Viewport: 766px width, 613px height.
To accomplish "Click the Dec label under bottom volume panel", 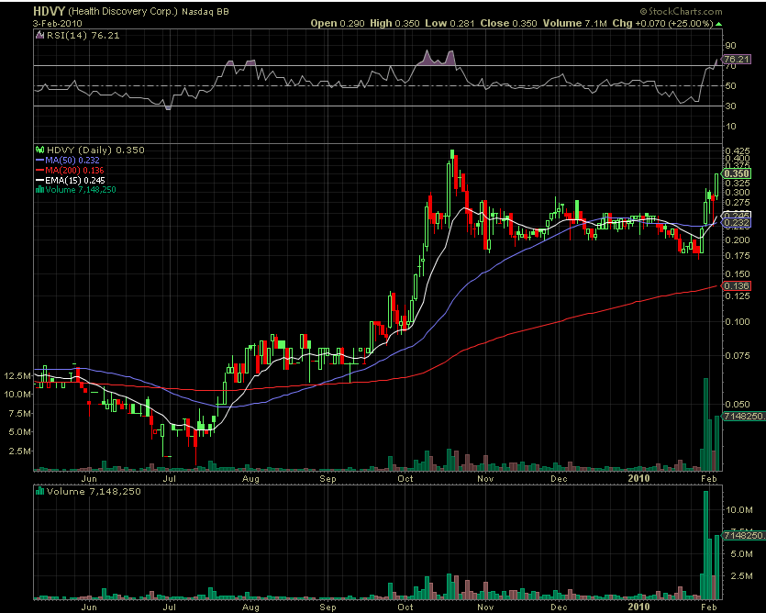I will 559,607.
